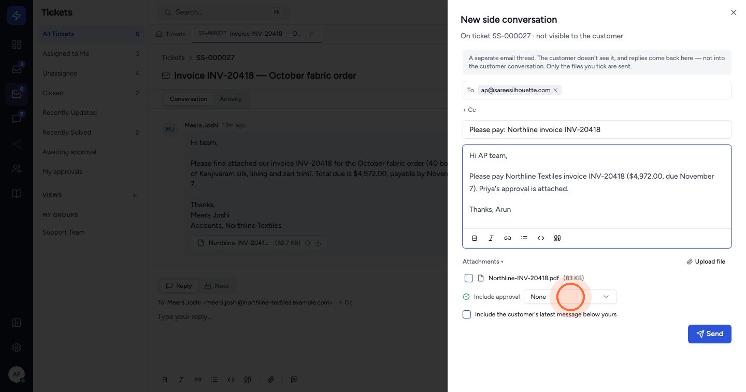Insert code in the side conversation editor

[541, 238]
